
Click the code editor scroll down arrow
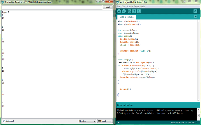pyautogui.click(x=199, y=100)
